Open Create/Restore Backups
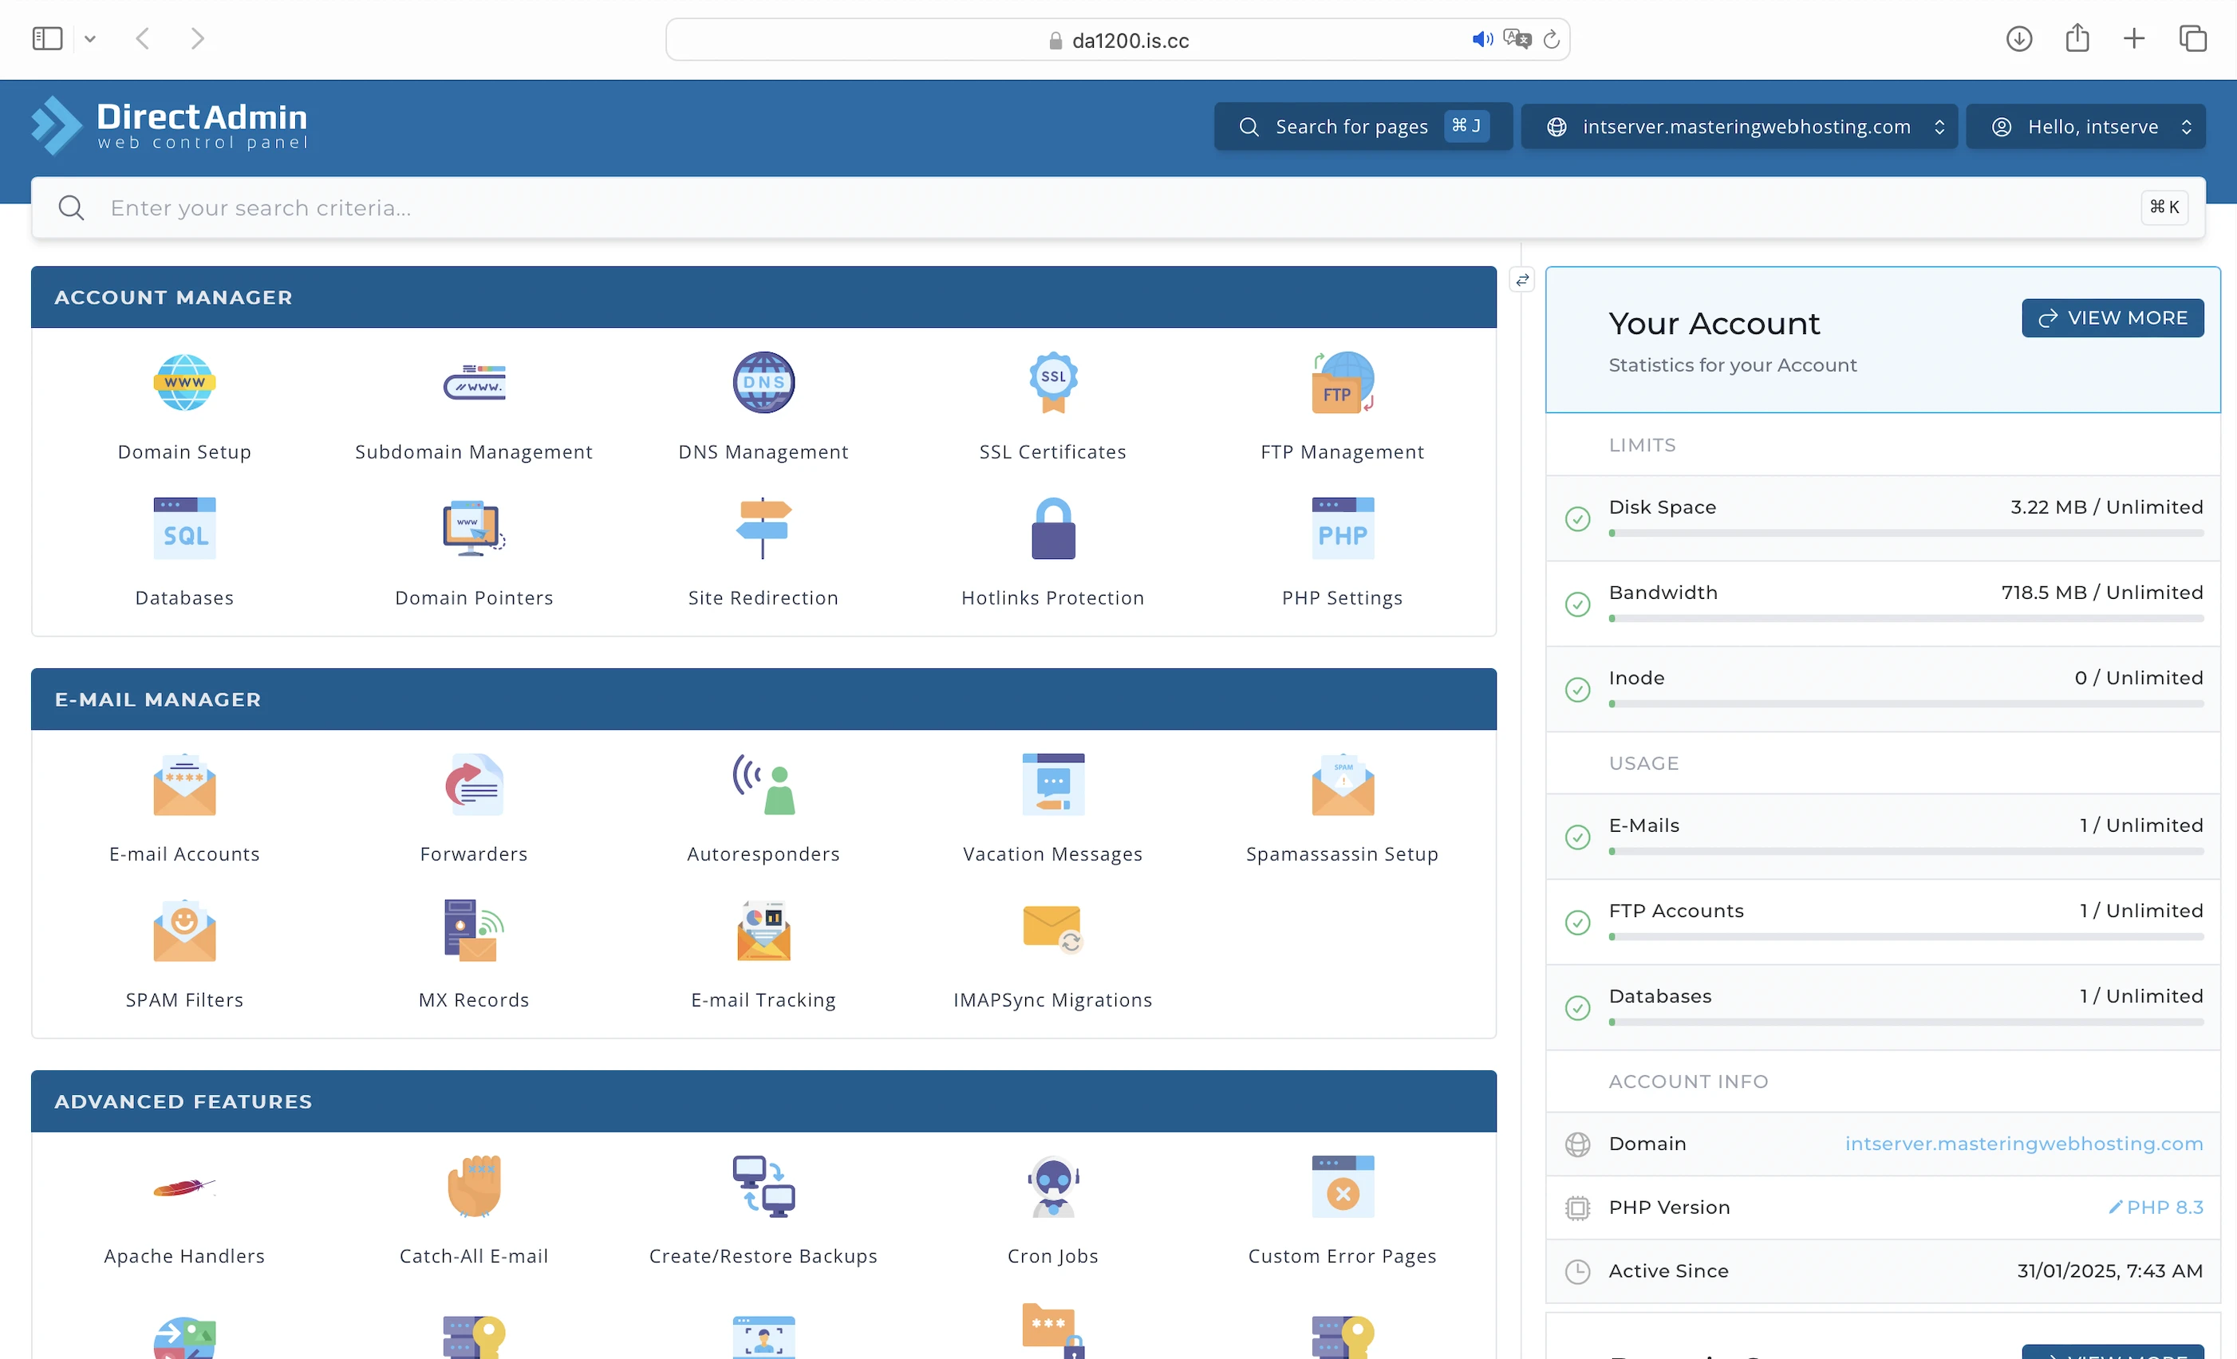The width and height of the screenshot is (2237, 1359). 763,1187
